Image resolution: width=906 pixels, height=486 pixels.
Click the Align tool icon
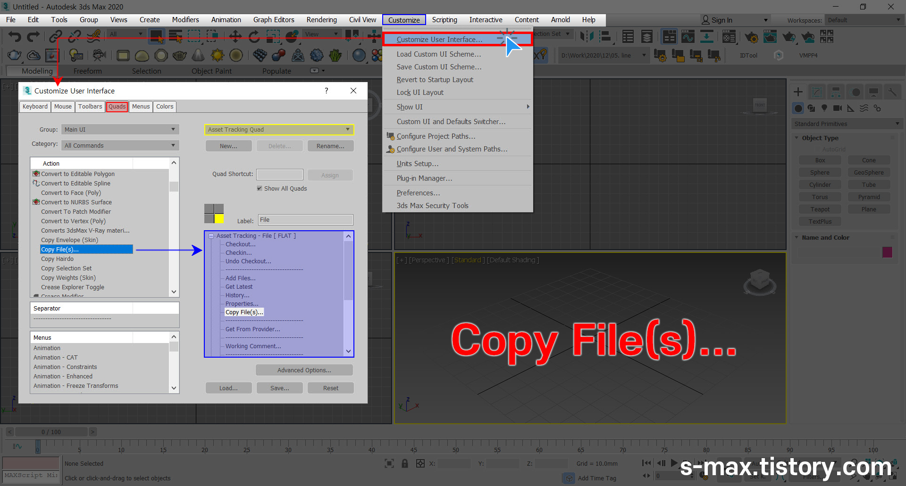pyautogui.click(x=605, y=36)
